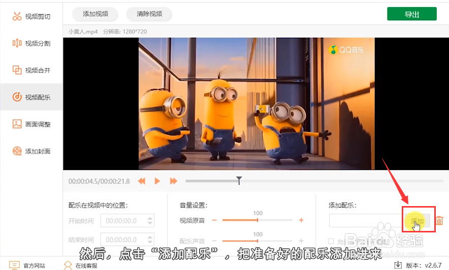Click the play button under the video

pos(157,181)
